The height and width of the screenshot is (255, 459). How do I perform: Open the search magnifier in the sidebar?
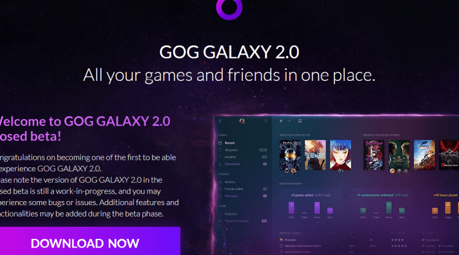pos(266,121)
